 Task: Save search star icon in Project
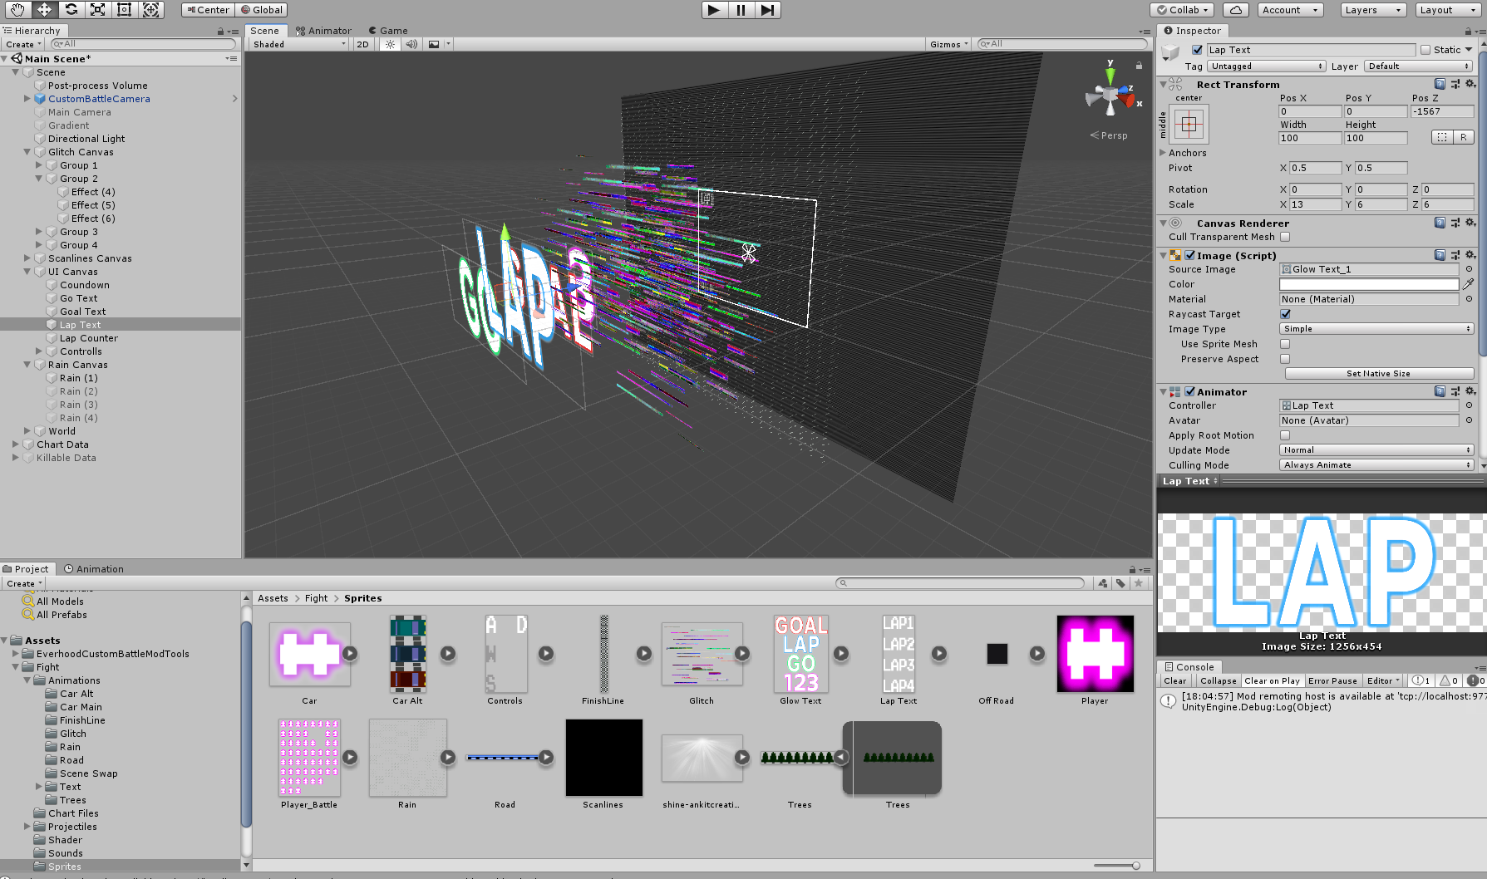pos(1139,583)
